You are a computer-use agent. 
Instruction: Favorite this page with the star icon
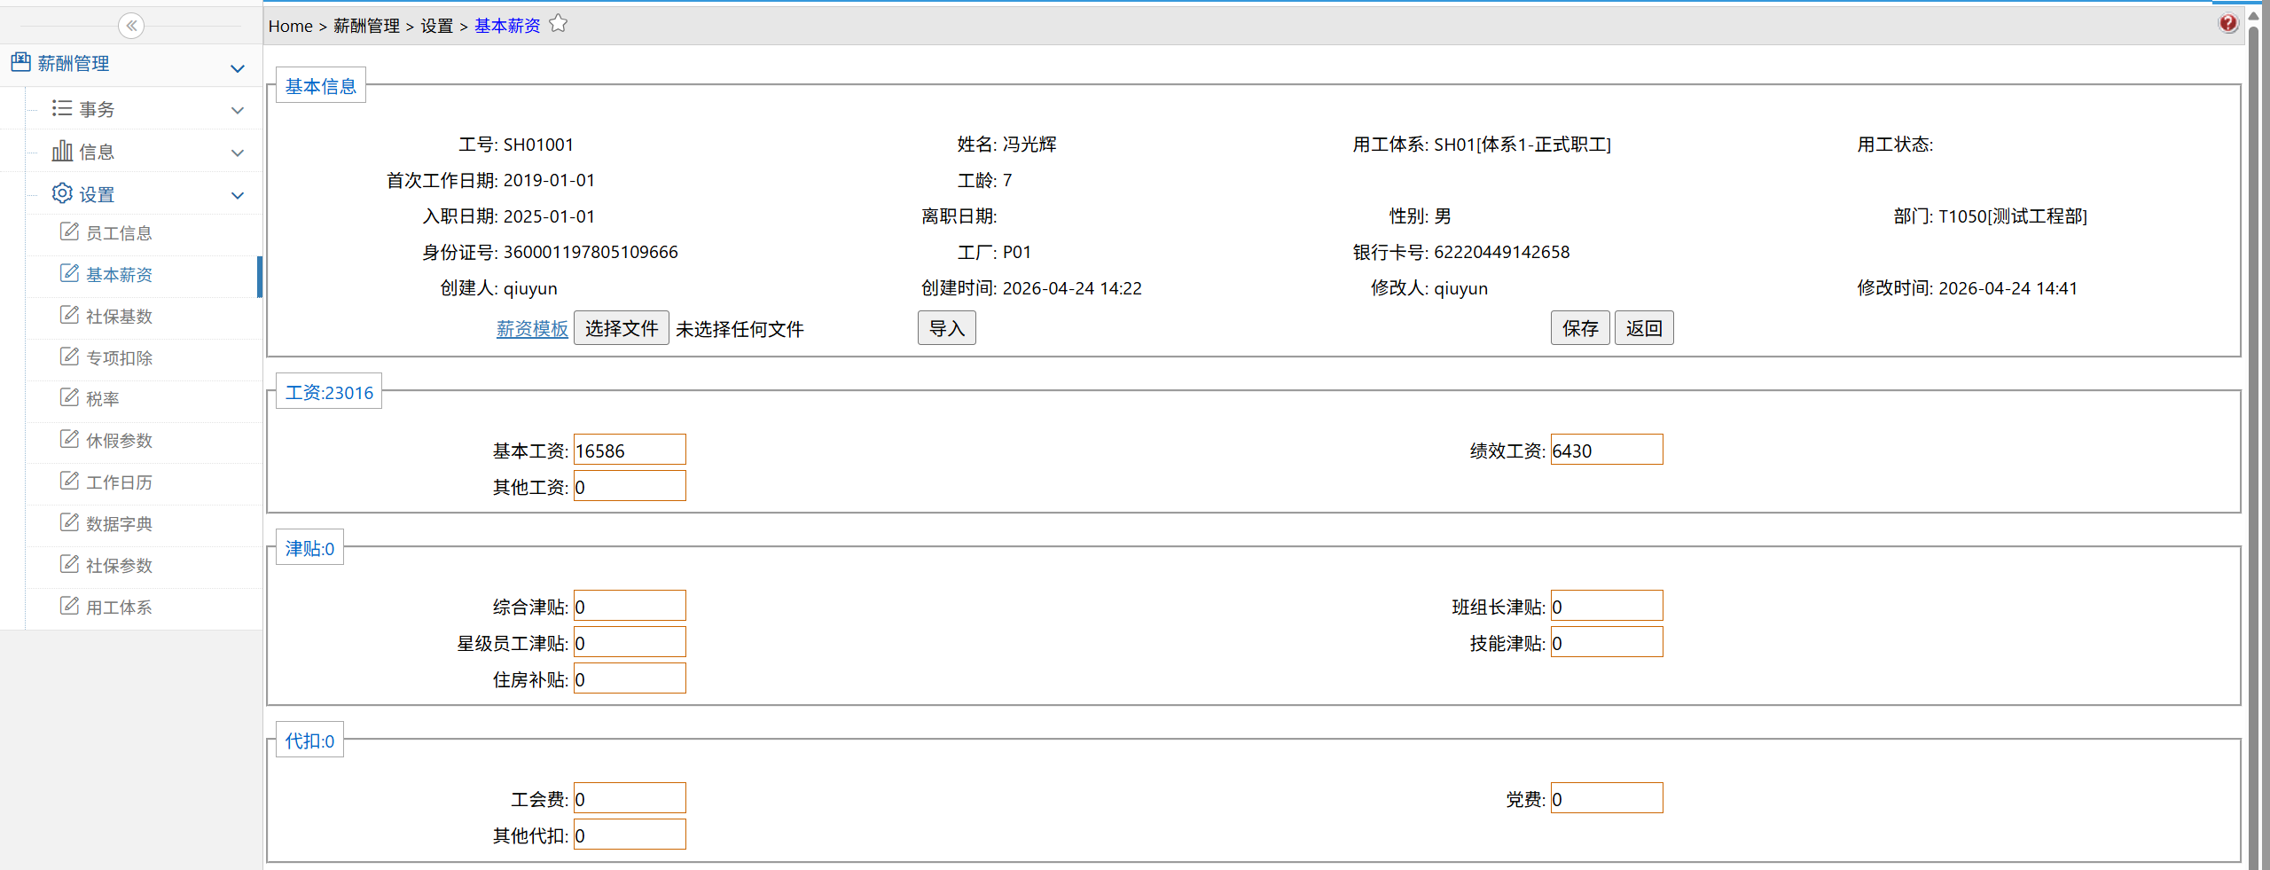tap(558, 24)
